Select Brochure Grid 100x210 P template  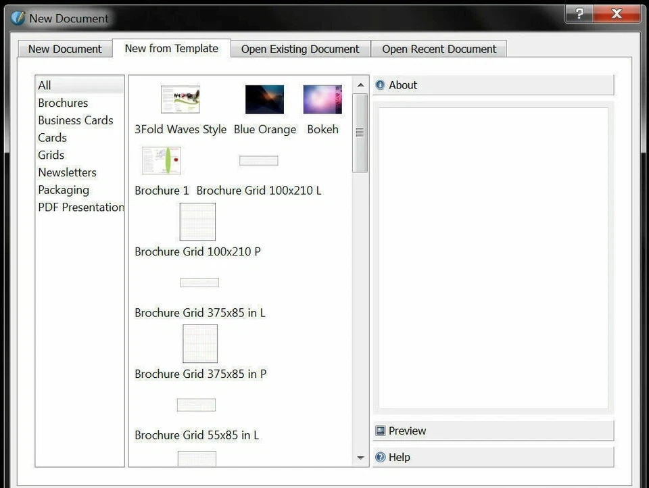(x=197, y=222)
